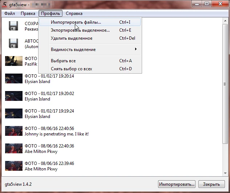Screen dimensions: 230x193
Task: Open the Справка menu
Action: tap(74, 13)
